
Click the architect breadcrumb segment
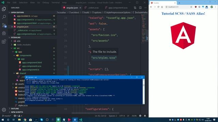coord(74,13)
